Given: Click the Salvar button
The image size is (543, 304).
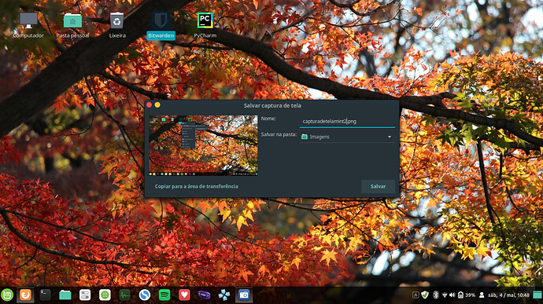Looking at the screenshot, I should [x=379, y=186].
